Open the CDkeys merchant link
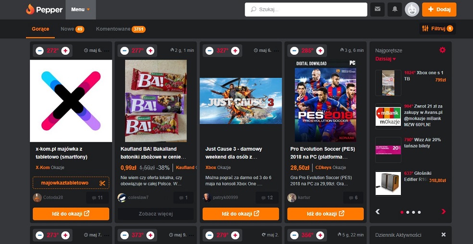The height and width of the screenshot is (244, 473). [x=323, y=168]
